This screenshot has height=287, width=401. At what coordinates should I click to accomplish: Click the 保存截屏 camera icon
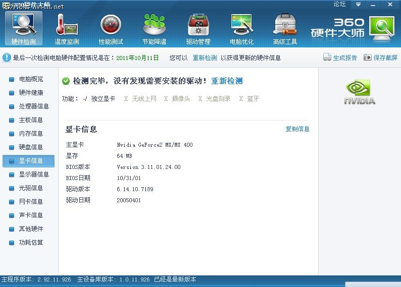pos(368,57)
